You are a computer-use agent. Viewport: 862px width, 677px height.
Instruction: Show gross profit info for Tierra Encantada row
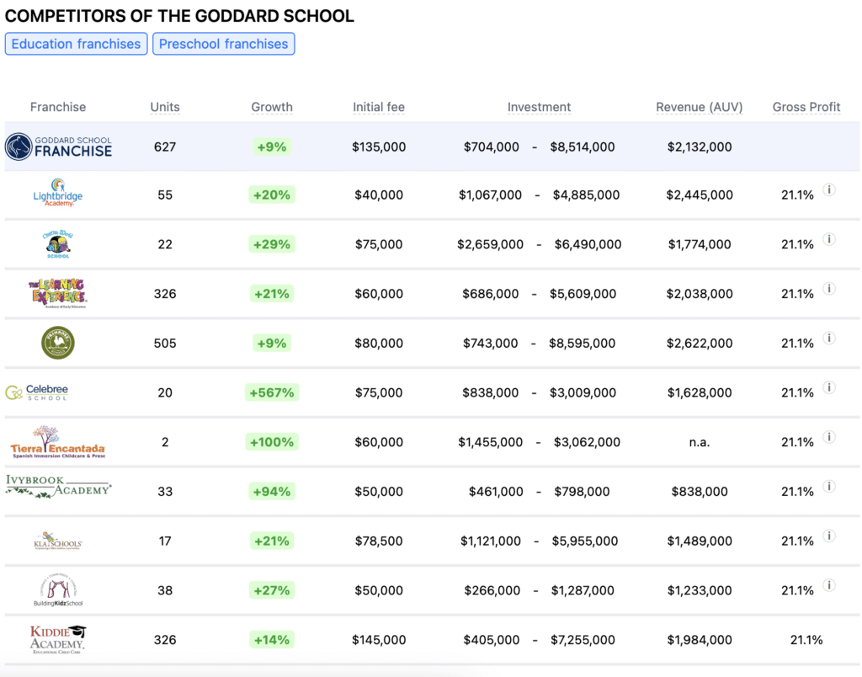click(829, 437)
